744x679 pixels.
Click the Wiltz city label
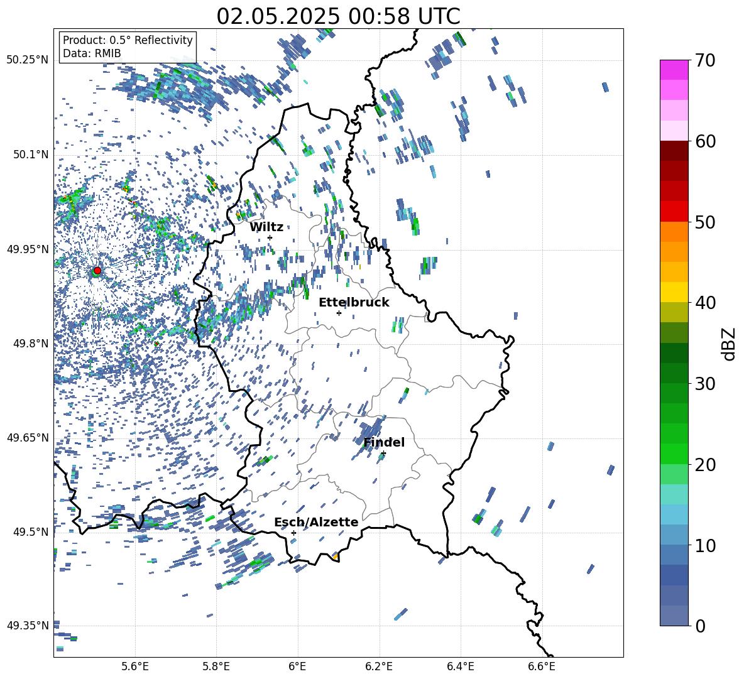point(266,227)
